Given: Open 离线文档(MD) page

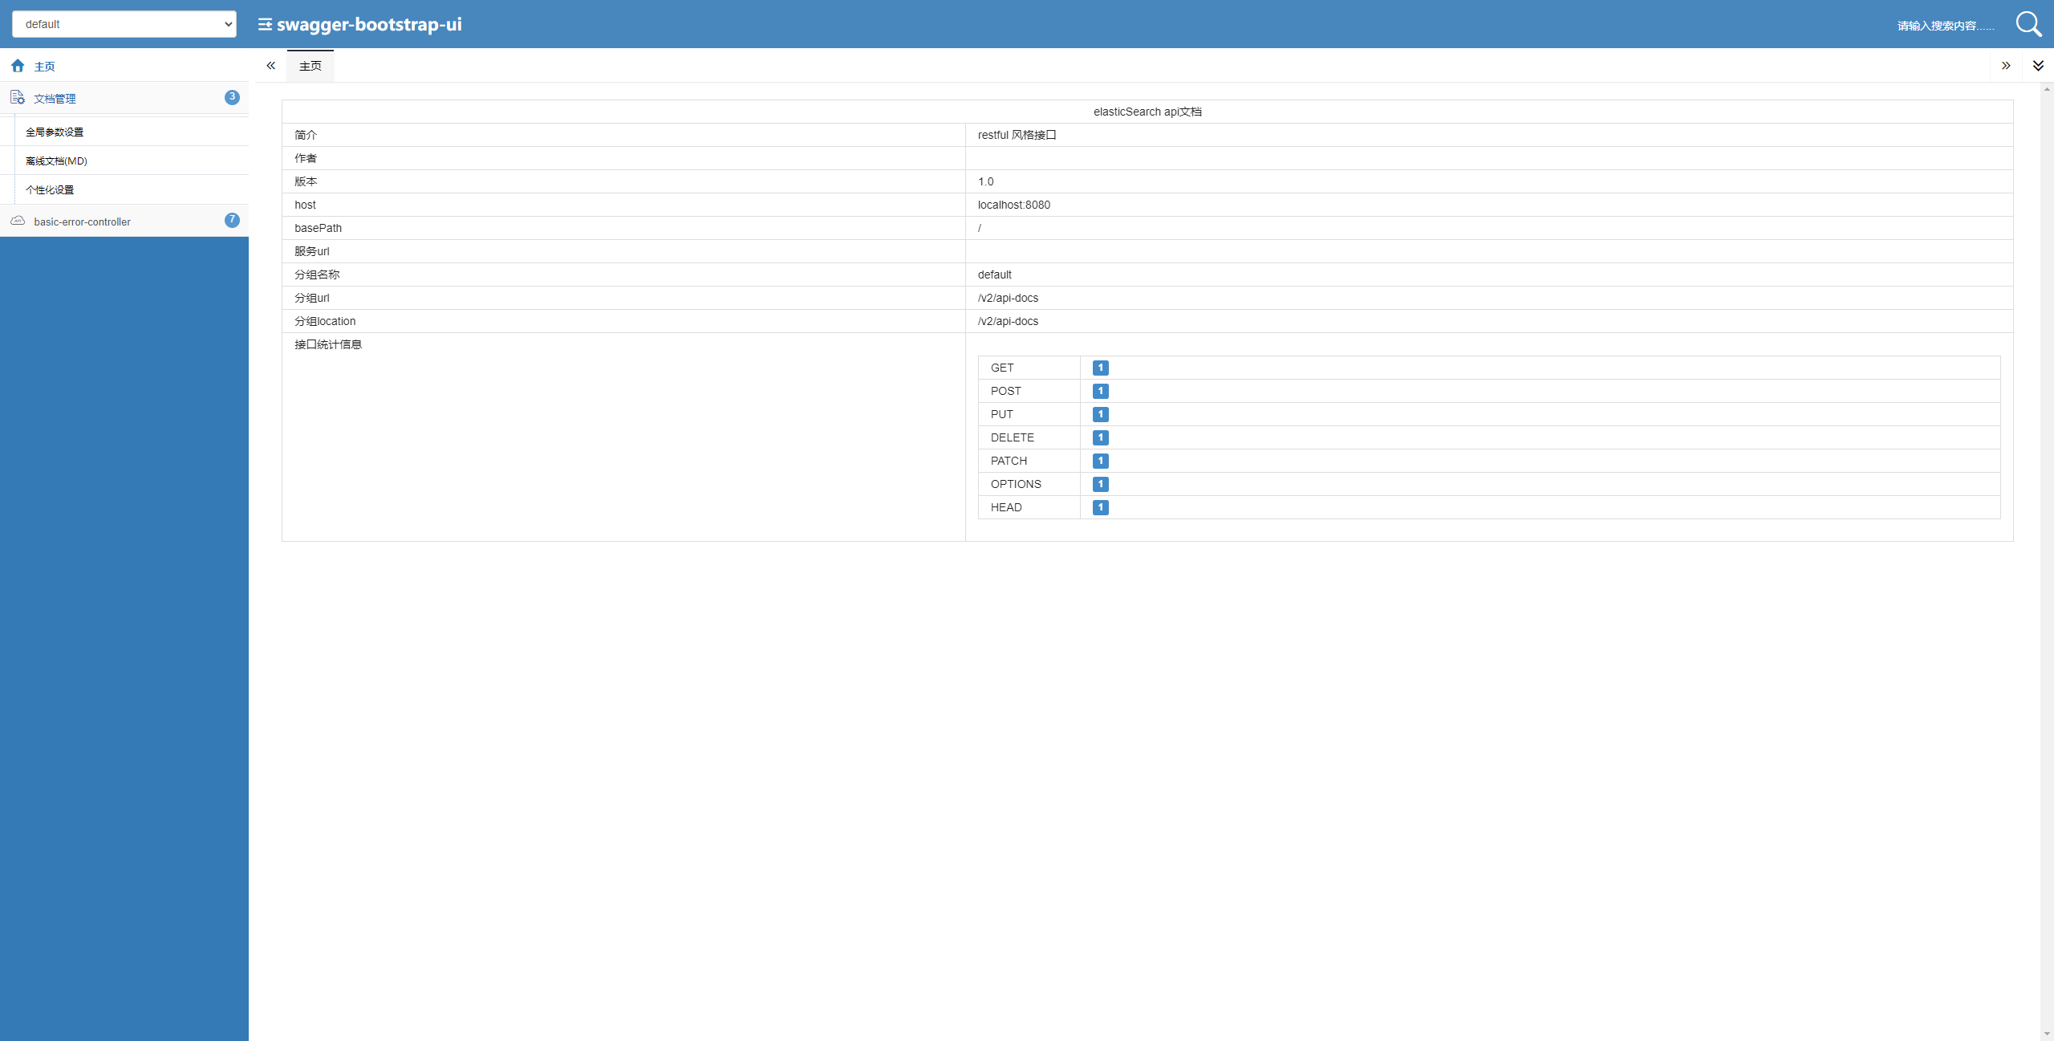Looking at the screenshot, I should pyautogui.click(x=55, y=161).
